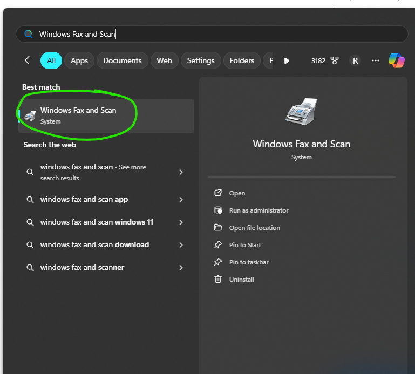Expand the 'windows fax and scan windows 11' chevron

(181, 222)
